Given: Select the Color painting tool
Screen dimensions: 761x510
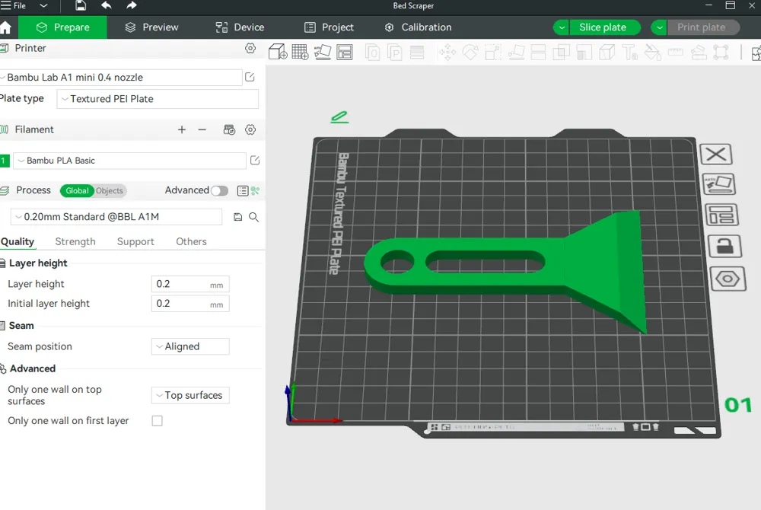Looking at the screenshot, I should tap(652, 52).
